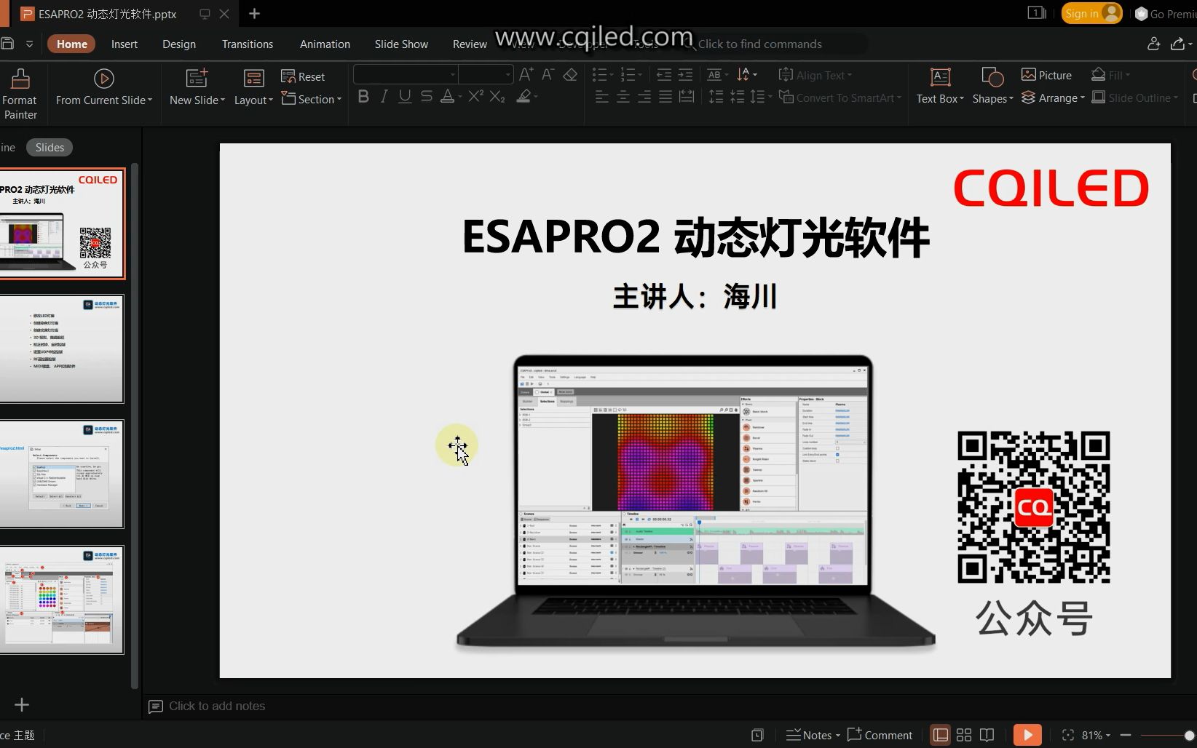
Task: Open a new document tab
Action: coord(254,13)
